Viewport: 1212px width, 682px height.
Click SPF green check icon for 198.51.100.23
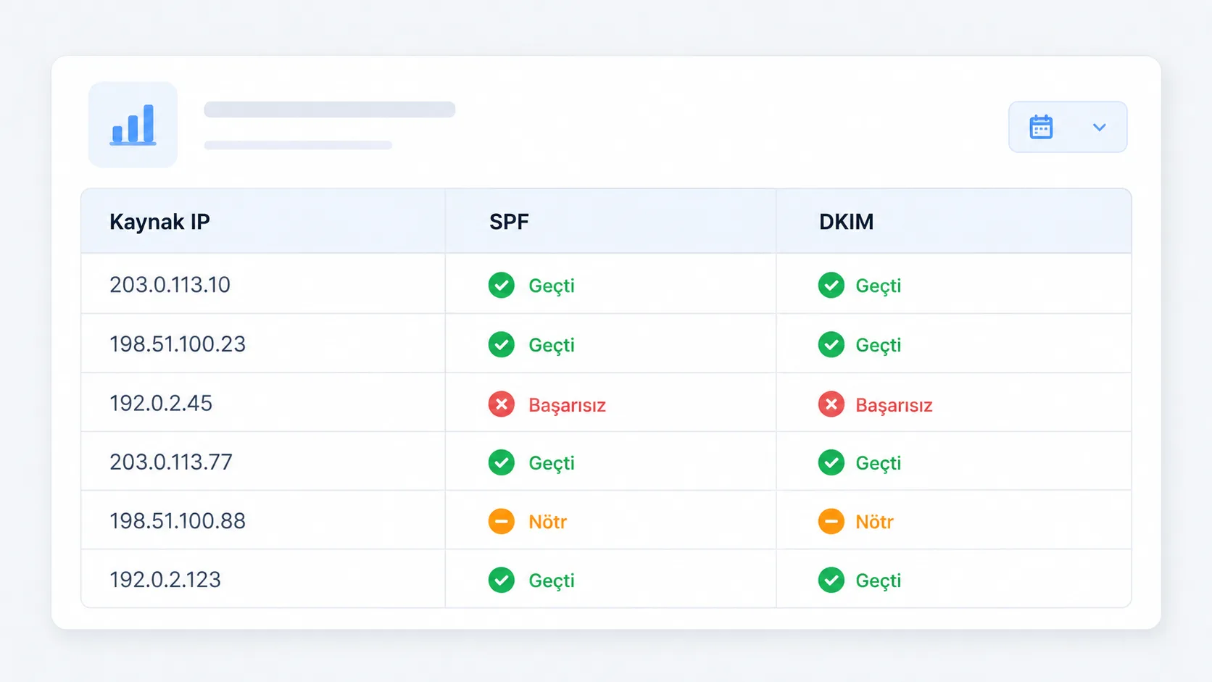(x=501, y=345)
